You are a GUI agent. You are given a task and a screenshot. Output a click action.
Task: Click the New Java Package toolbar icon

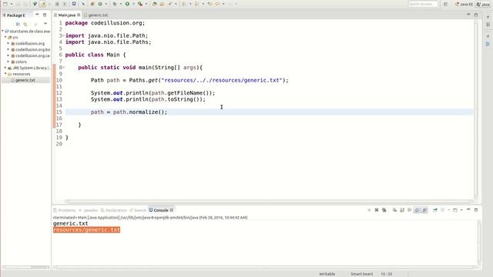[x=92, y=4]
